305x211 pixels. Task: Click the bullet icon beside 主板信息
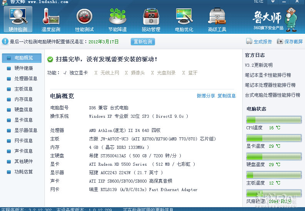[x=9, y=89]
